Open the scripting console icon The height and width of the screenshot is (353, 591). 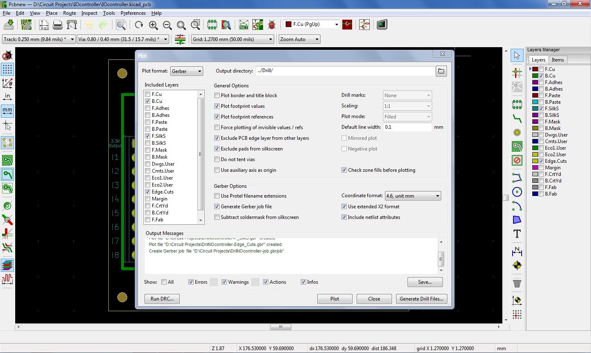tap(382, 25)
